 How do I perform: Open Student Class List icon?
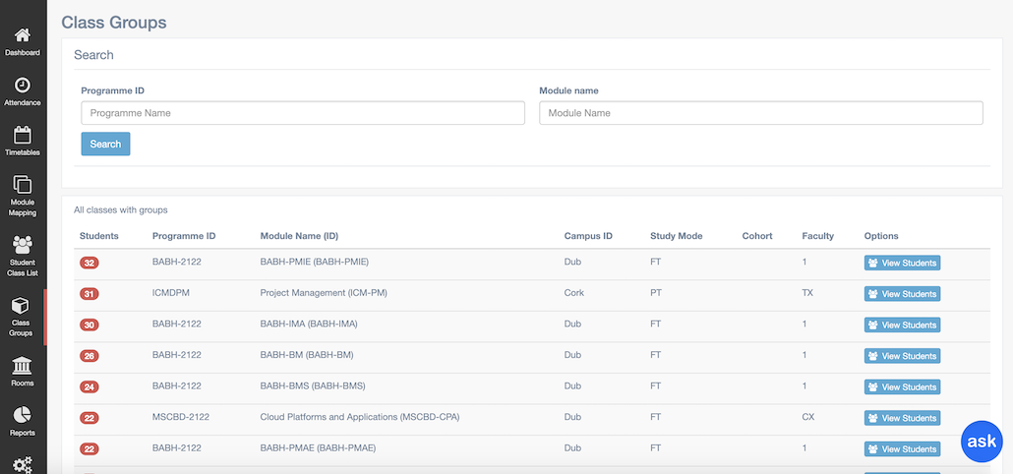[23, 244]
